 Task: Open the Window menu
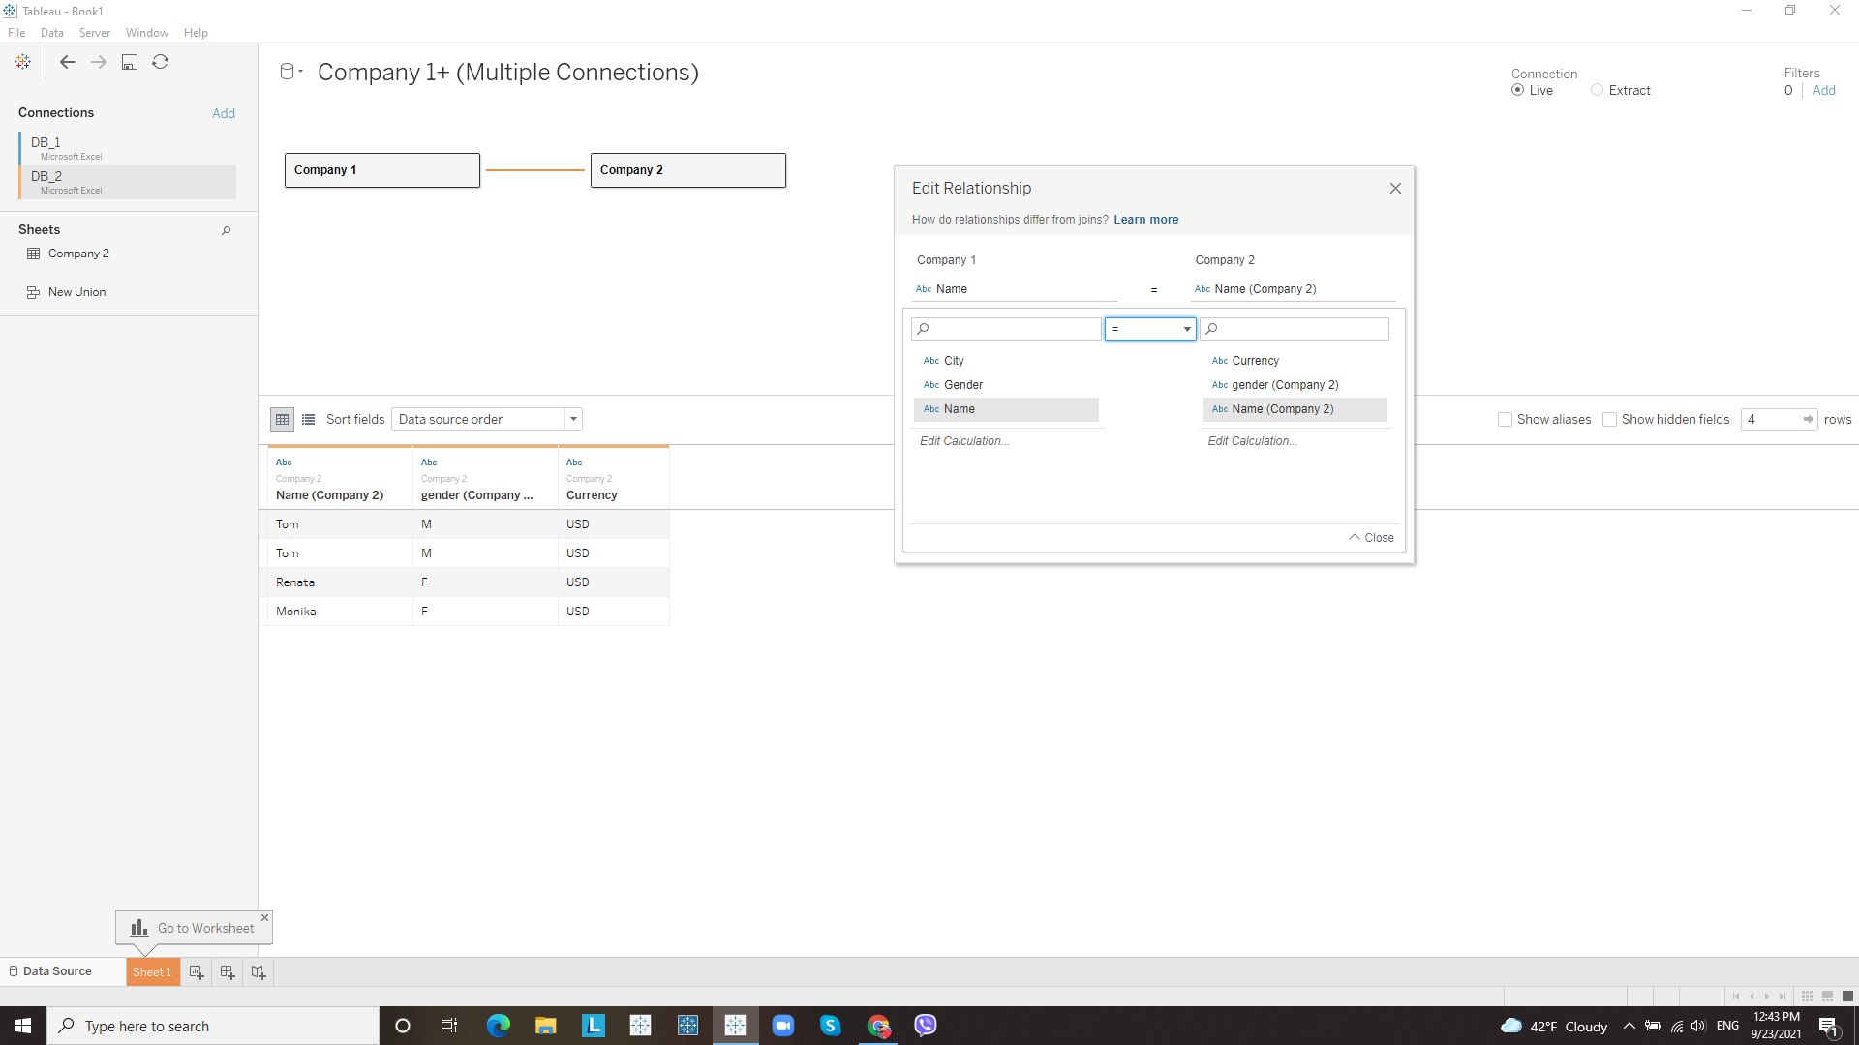pyautogui.click(x=147, y=33)
